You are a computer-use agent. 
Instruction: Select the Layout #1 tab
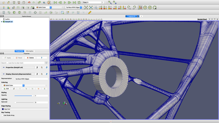pyautogui.click(x=132, y=16)
